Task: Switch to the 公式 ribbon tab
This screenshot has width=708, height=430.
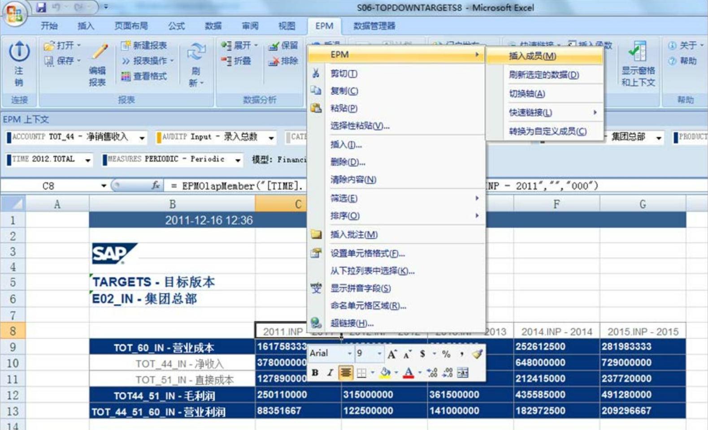Action: [x=176, y=26]
